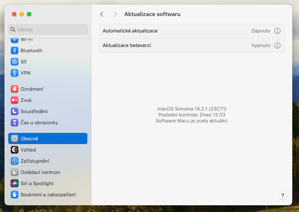
Task: Select the VPN sidebar label
Action: tap(25, 73)
